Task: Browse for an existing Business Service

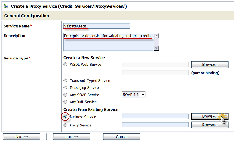Action: 210,116
